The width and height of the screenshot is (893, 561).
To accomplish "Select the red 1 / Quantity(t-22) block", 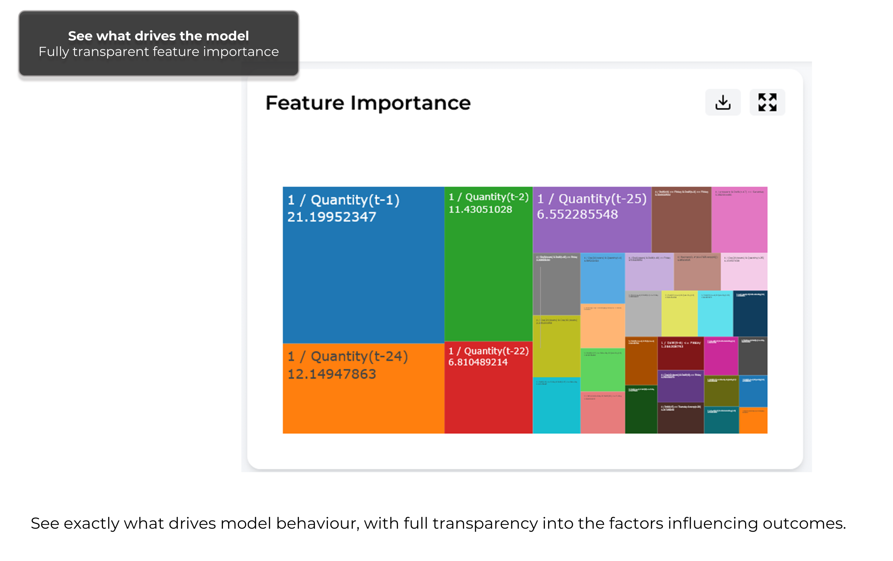I will (488, 388).
